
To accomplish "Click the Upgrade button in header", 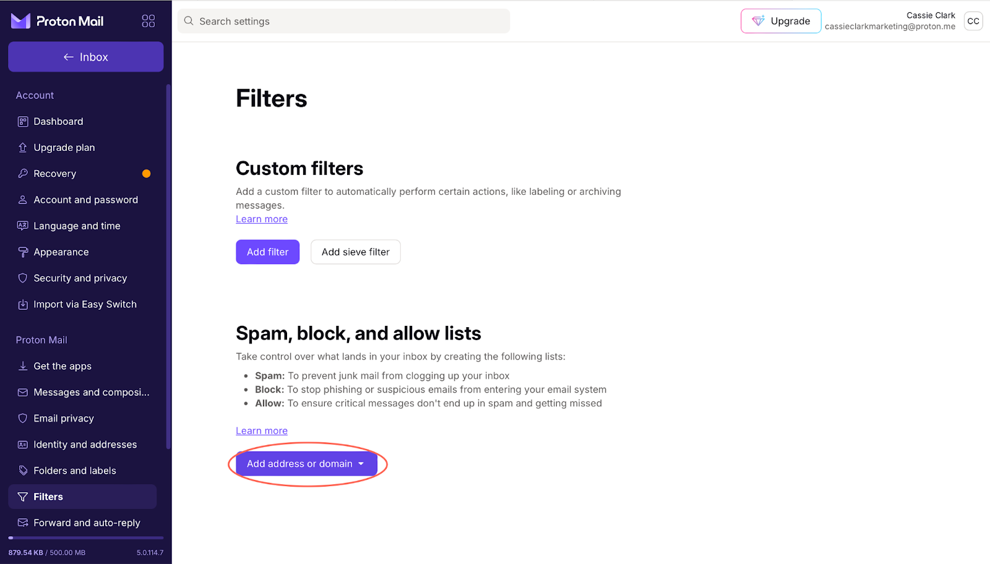I will tap(780, 21).
